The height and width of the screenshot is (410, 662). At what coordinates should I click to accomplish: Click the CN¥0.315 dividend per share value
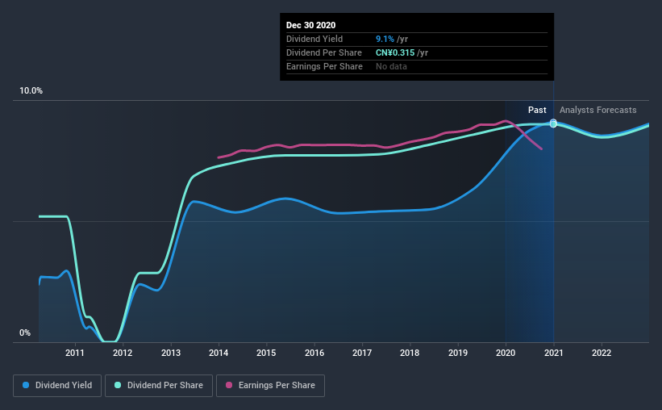[395, 52]
